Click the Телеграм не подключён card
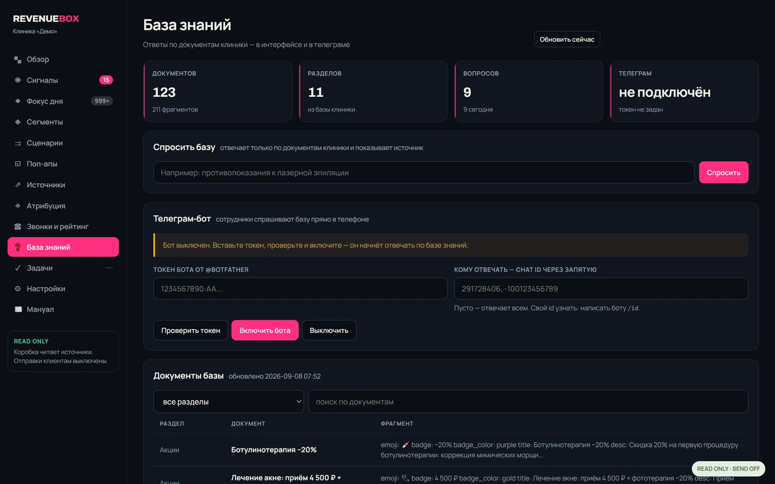This screenshot has width=775, height=484. [x=684, y=91]
